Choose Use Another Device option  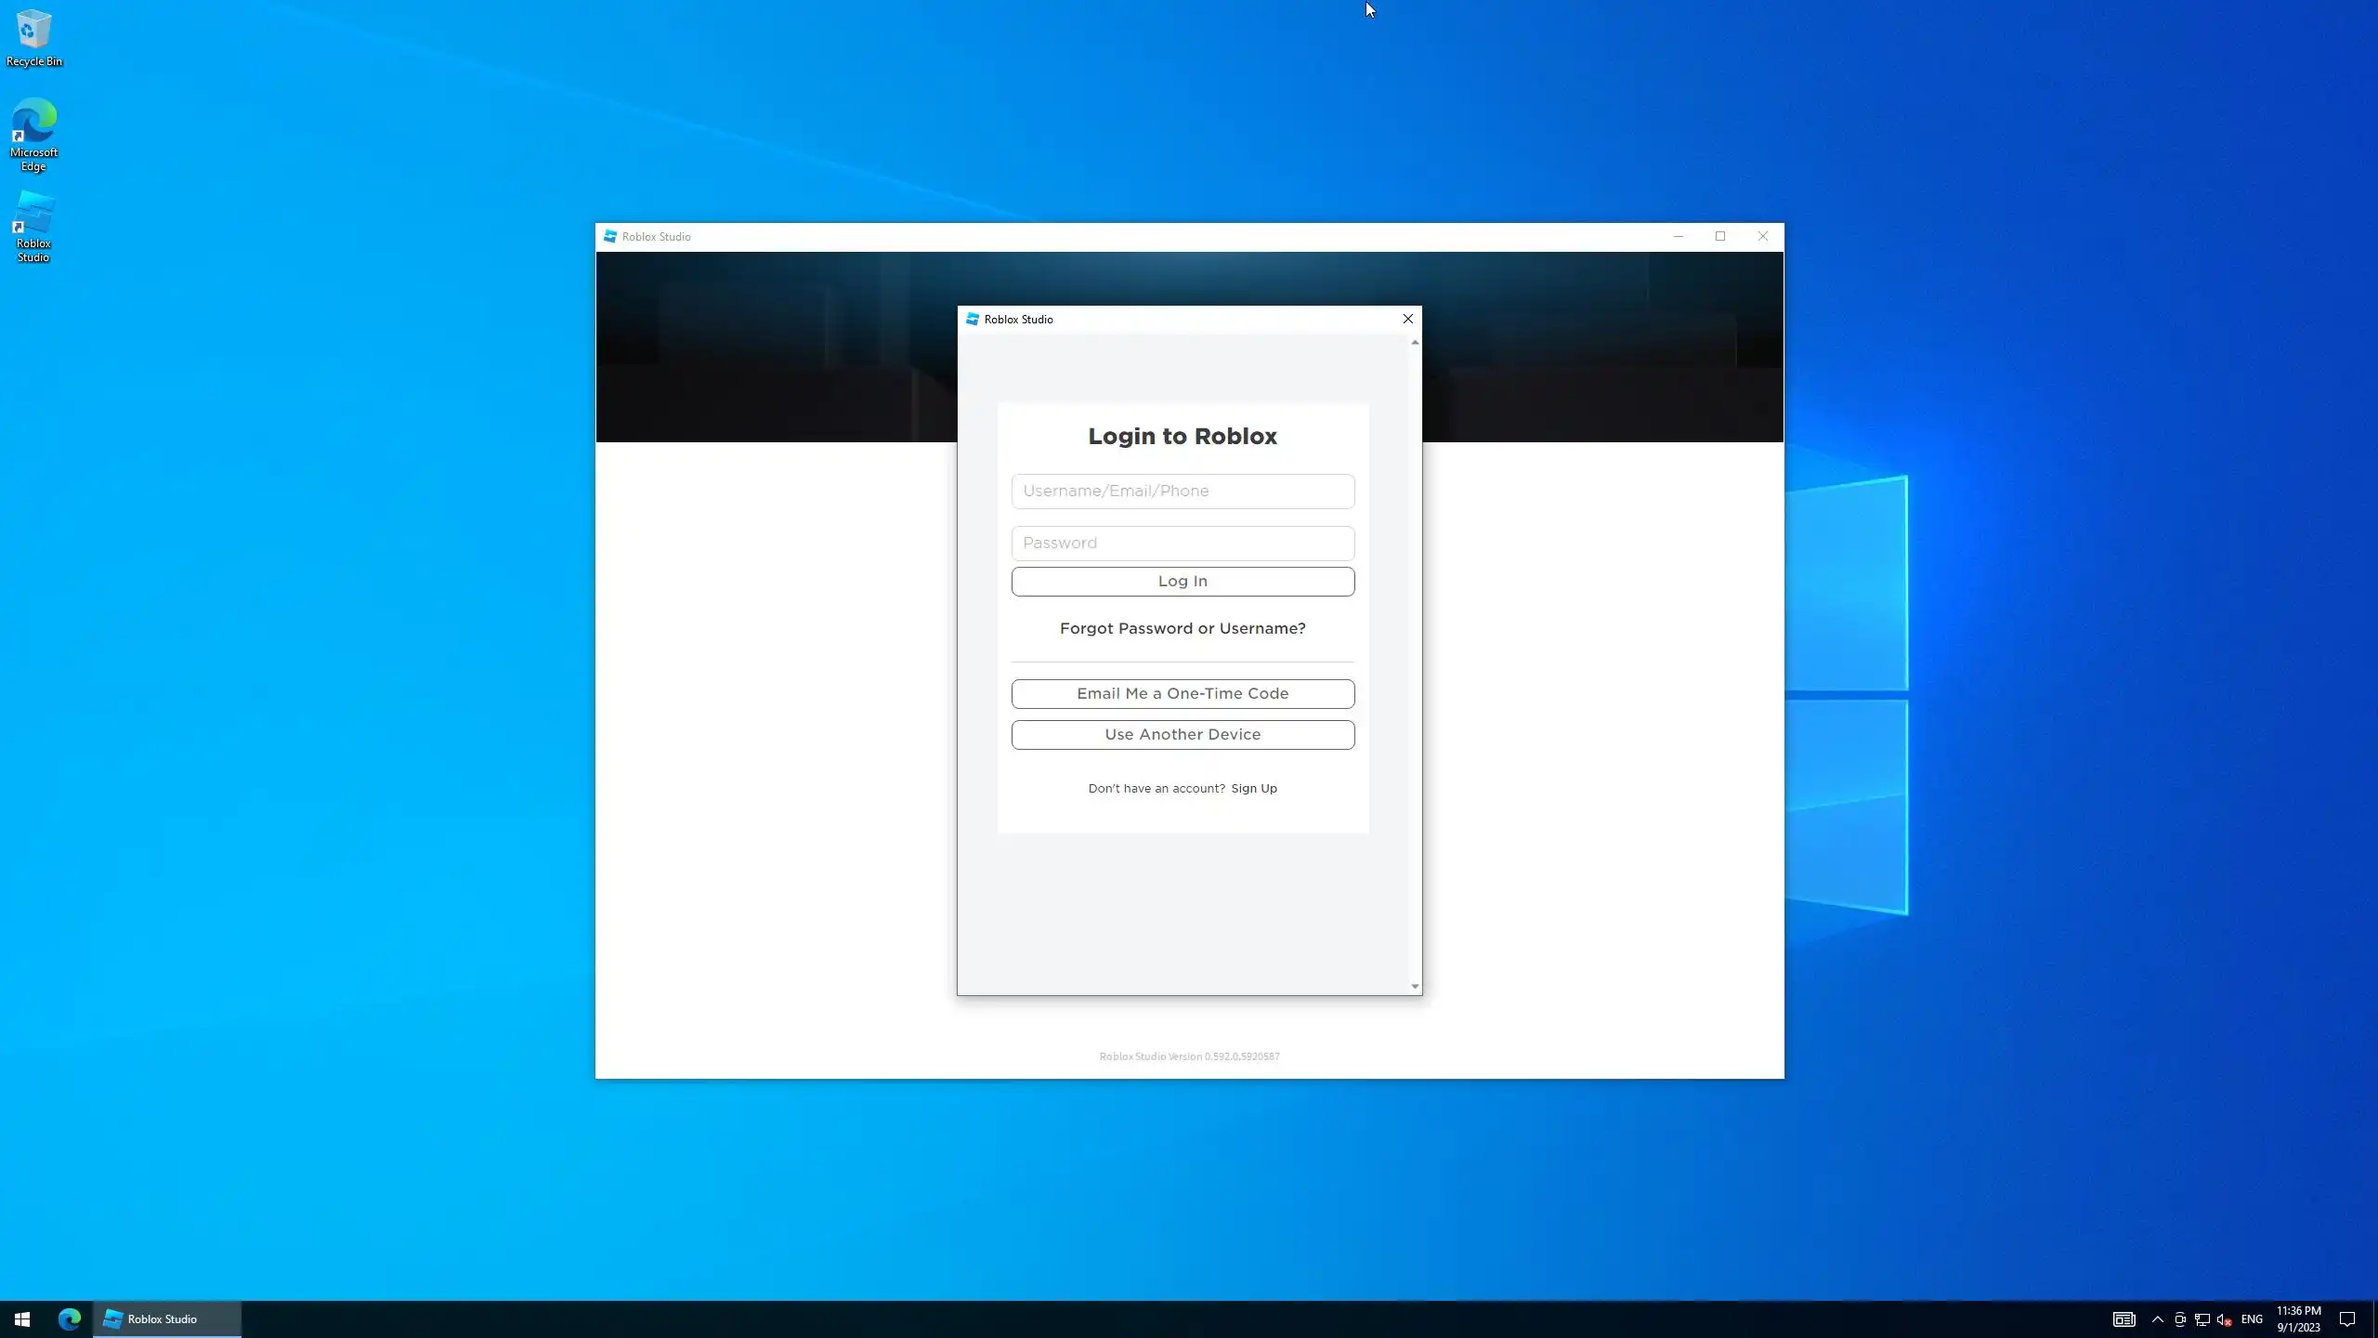pyautogui.click(x=1182, y=734)
